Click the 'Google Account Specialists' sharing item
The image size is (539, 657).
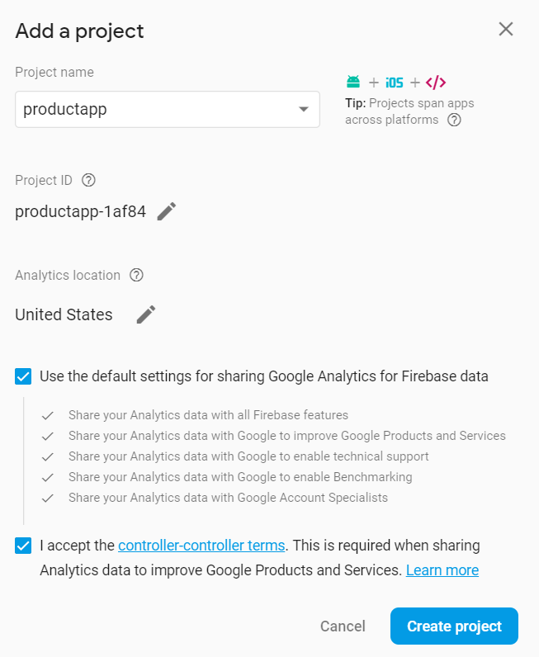pos(228,498)
